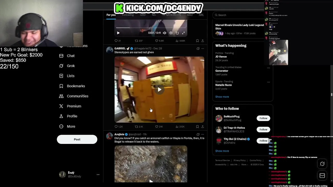Image resolution: width=333 pixels, height=187 pixels.
Task: Open Profile in sidebar
Action: [x=68, y=116]
